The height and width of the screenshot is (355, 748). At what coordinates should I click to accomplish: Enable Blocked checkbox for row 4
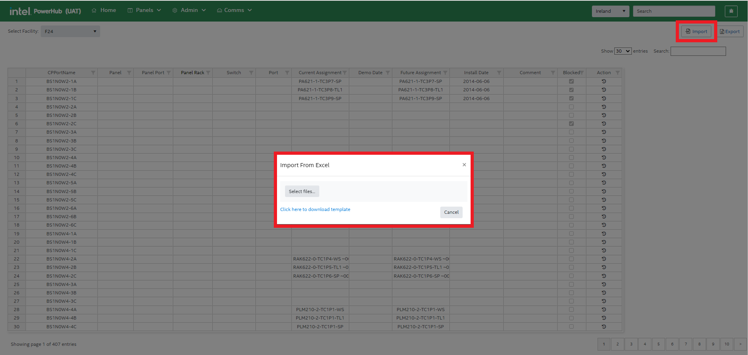point(571,107)
